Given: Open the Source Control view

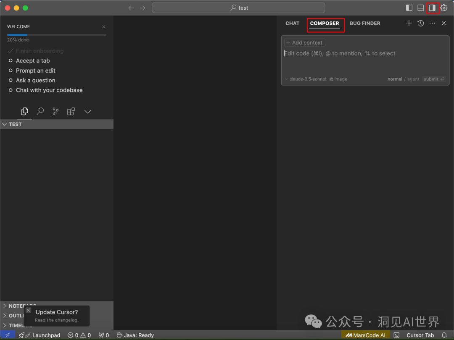Looking at the screenshot, I should (x=55, y=112).
